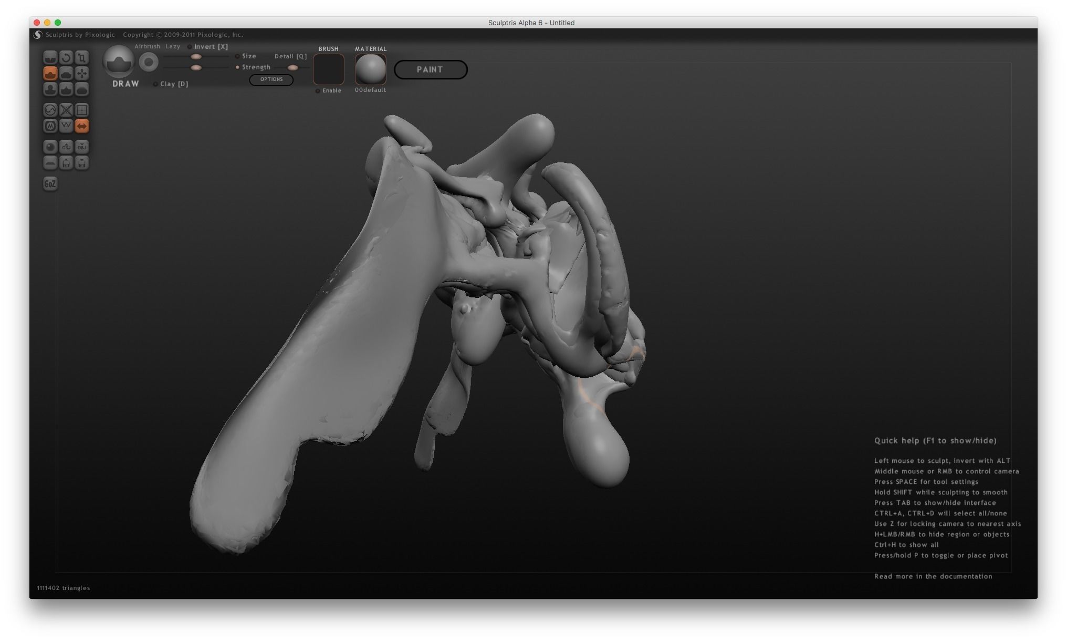
Task: Select the Pinch tool
Action: 66,89
